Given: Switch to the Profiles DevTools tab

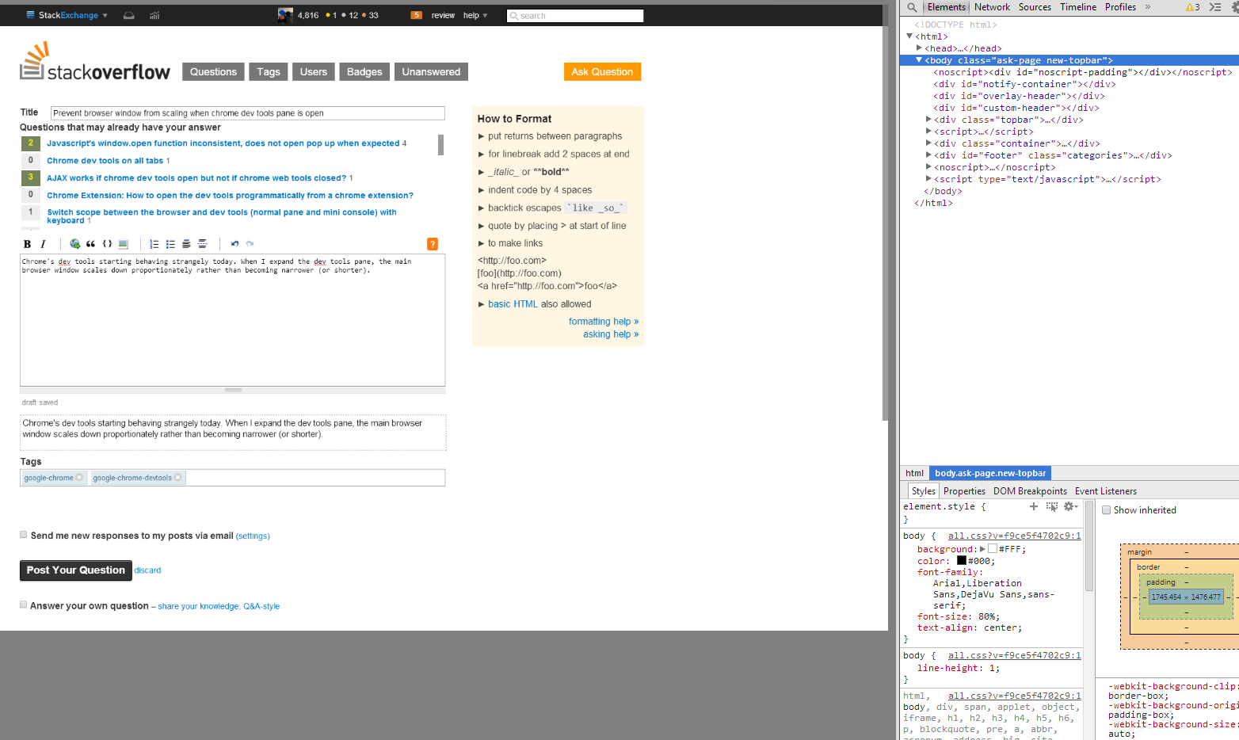Looking at the screenshot, I should pos(1120,7).
